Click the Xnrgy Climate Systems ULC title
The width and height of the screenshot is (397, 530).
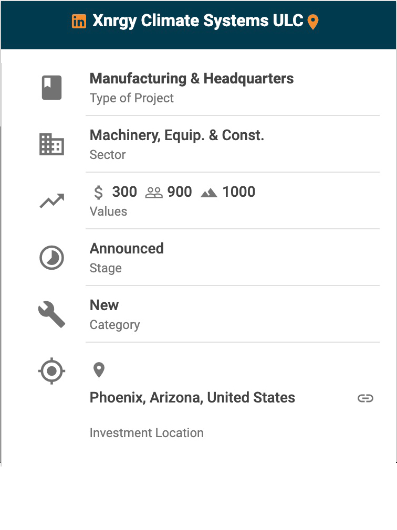click(x=197, y=21)
